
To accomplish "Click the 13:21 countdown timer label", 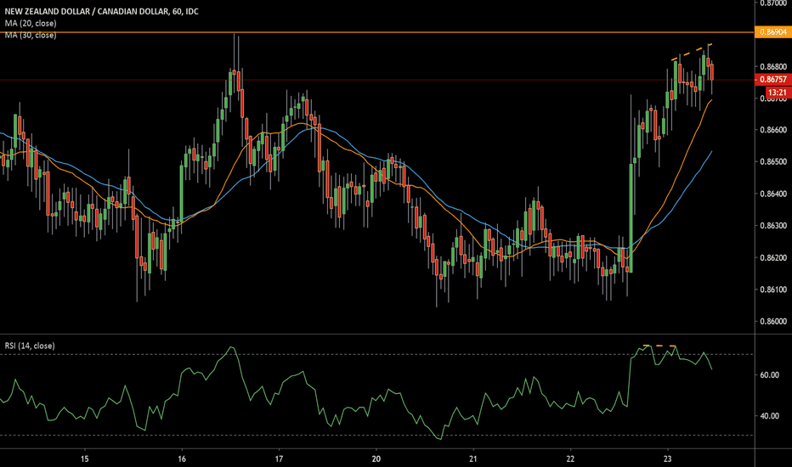I will tap(775, 91).
